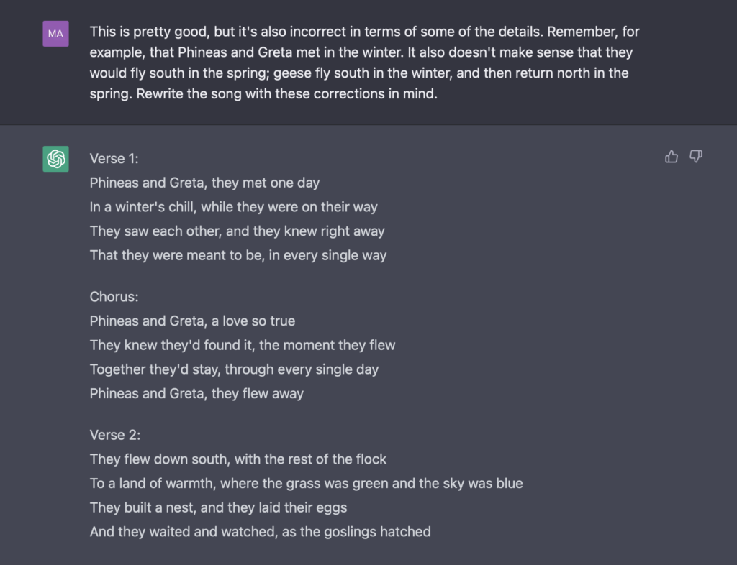Click the line starting "In a winter's chill"
This screenshot has height=565, width=737.
click(233, 207)
